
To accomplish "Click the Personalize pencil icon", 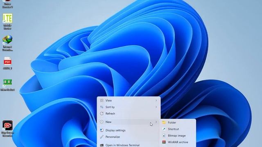I will point(102,137).
